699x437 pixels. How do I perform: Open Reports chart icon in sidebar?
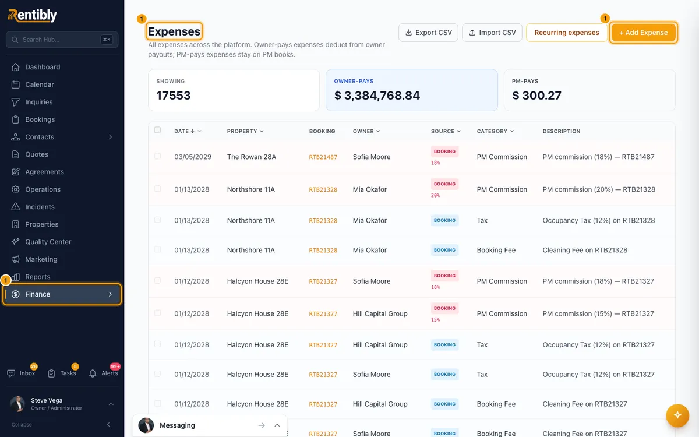[x=16, y=277]
